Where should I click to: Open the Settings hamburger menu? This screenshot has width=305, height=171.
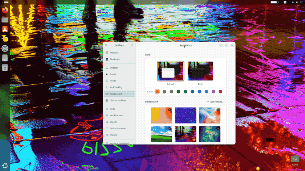132,45
